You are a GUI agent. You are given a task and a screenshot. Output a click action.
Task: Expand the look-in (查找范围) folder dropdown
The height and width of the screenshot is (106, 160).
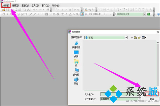(126, 38)
